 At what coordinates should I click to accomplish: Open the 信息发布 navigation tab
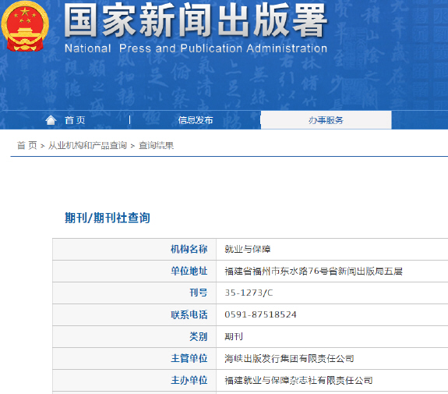click(x=196, y=120)
